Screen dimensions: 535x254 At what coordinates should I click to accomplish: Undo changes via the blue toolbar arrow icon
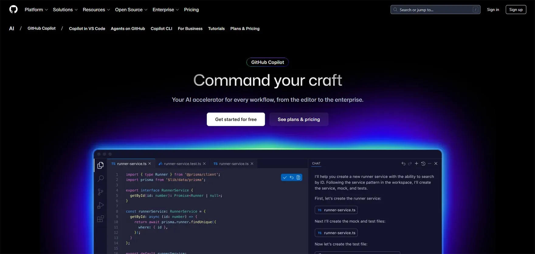click(x=292, y=177)
